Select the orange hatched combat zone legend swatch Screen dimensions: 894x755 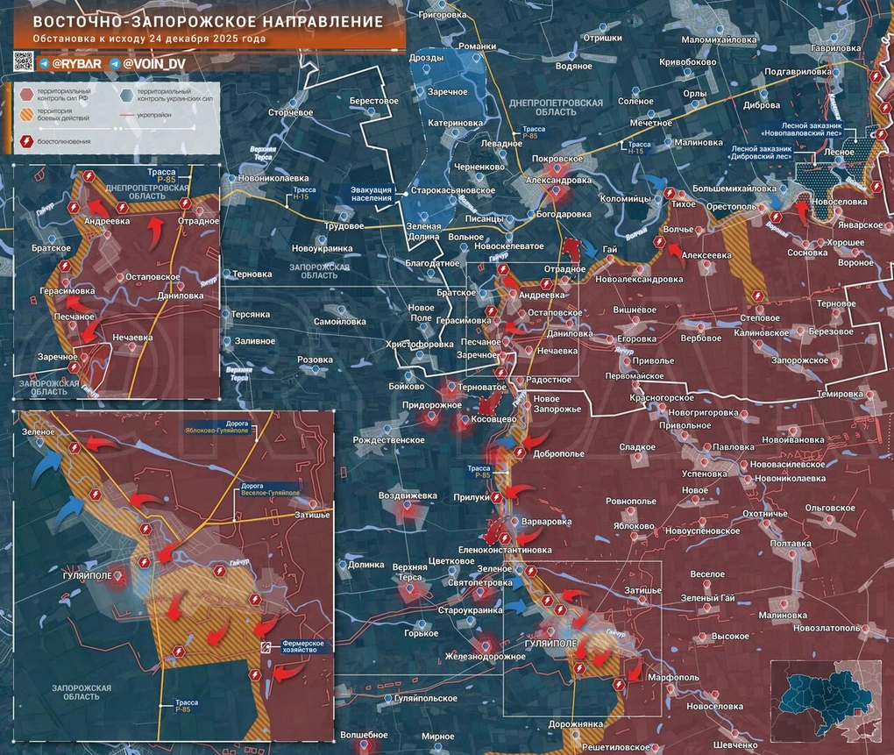coord(26,116)
